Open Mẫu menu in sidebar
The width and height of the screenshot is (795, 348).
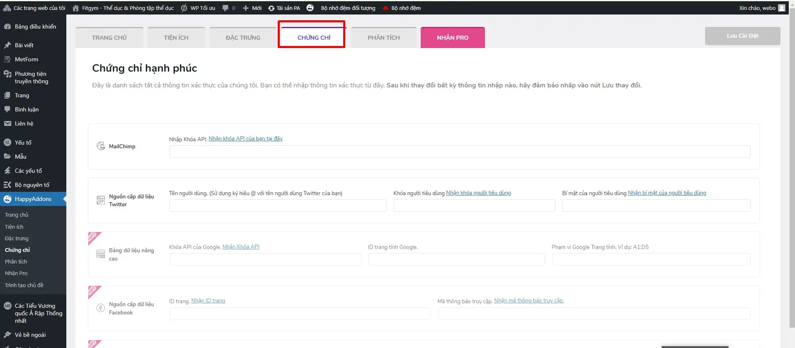pos(33,157)
